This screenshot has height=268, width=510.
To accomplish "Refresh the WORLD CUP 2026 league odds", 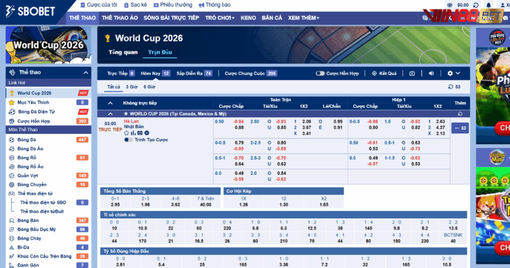I will point(460,114).
